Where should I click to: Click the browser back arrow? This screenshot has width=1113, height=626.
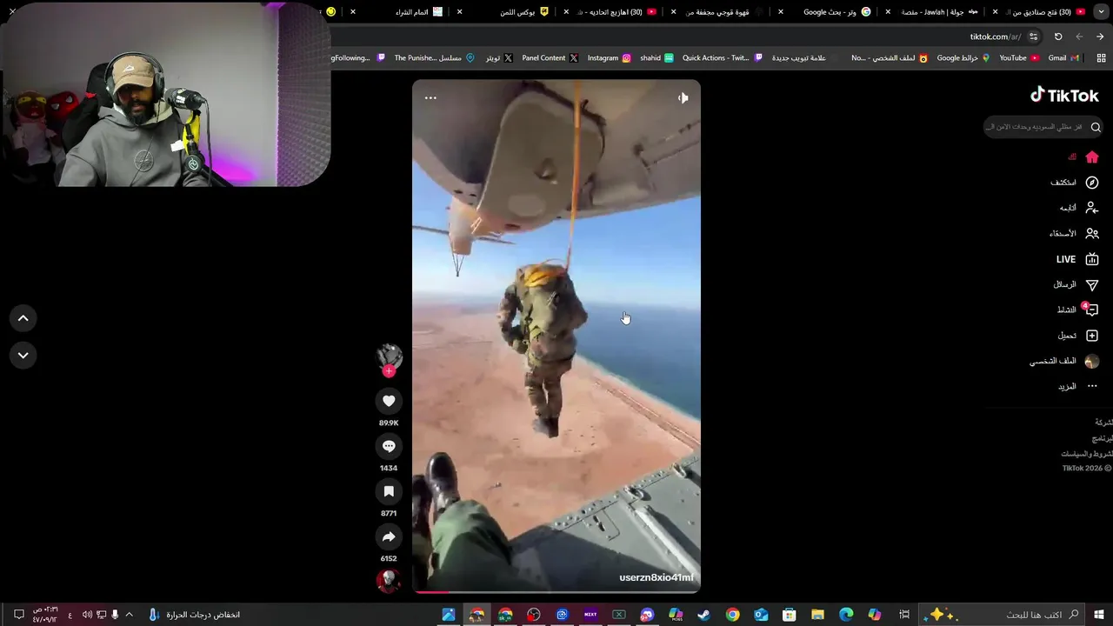[1100, 37]
